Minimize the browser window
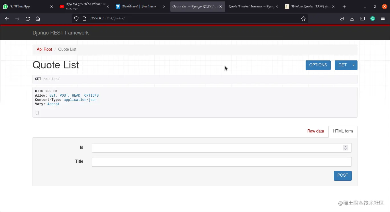390x212 pixels. coord(365,7)
